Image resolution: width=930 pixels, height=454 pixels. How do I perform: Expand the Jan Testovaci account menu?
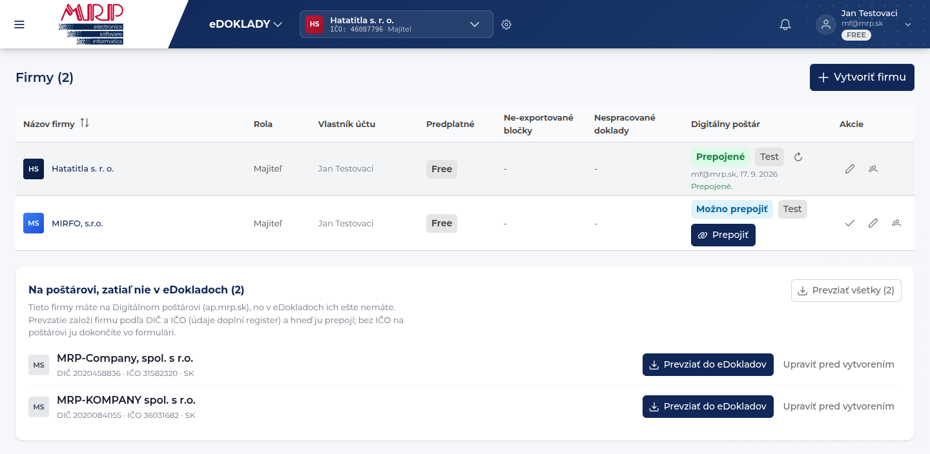click(907, 25)
